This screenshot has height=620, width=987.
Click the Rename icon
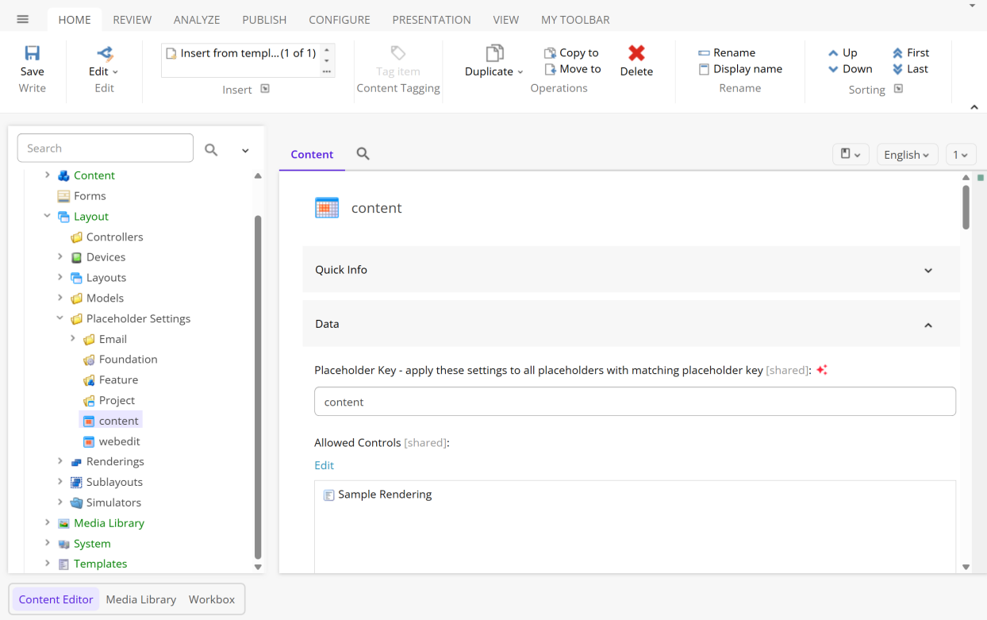pos(704,53)
